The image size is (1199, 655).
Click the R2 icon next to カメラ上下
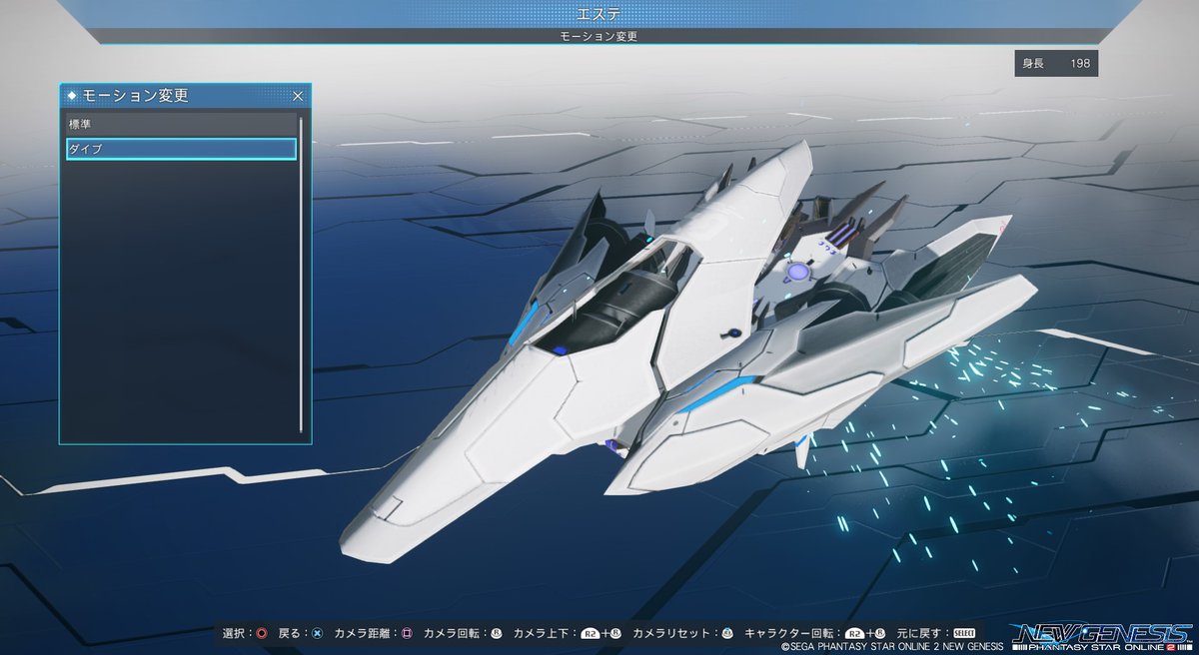point(591,633)
